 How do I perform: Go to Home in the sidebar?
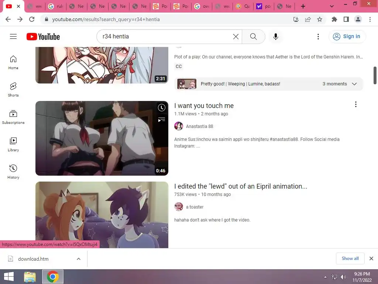point(13,62)
